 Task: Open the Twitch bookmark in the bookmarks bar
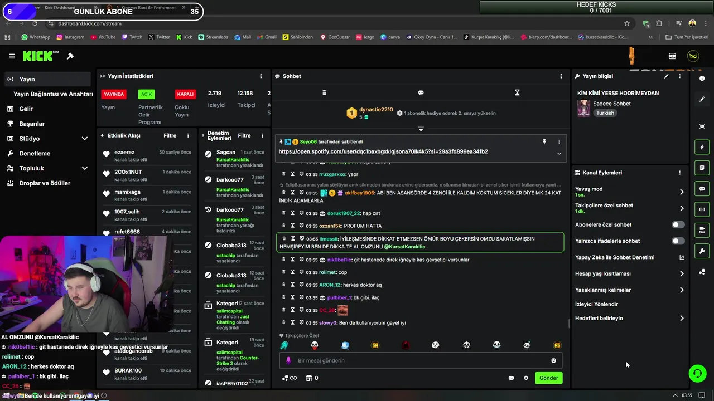[132, 37]
